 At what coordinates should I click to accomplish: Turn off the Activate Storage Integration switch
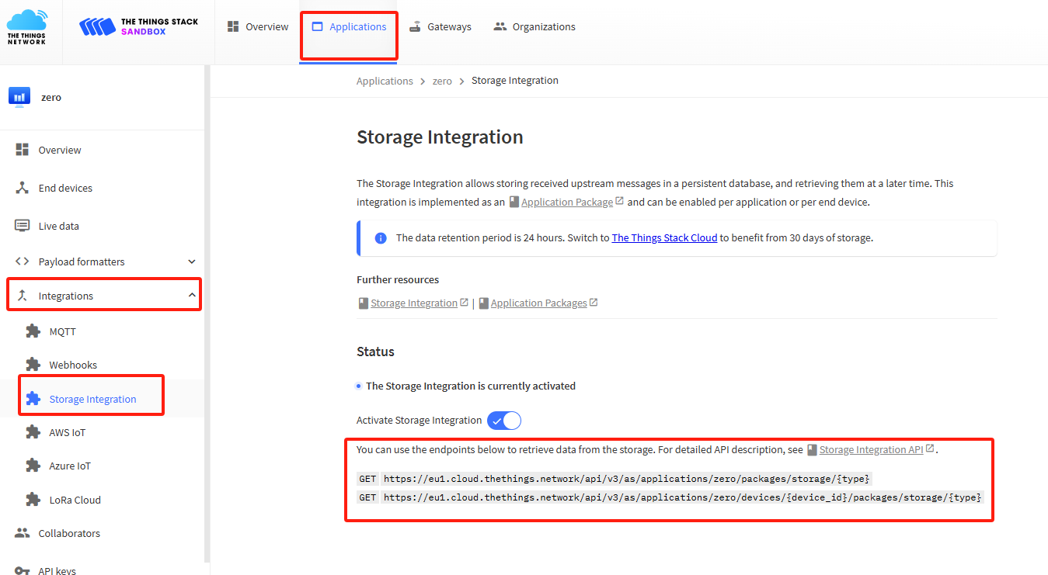[x=504, y=421]
